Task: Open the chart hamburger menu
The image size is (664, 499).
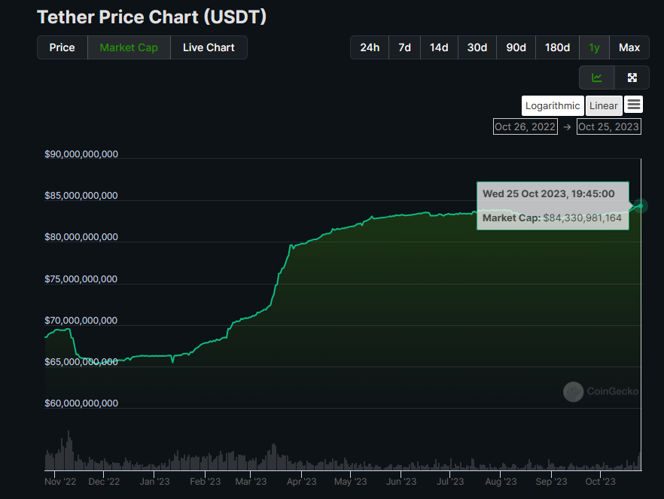Action: pyautogui.click(x=633, y=105)
